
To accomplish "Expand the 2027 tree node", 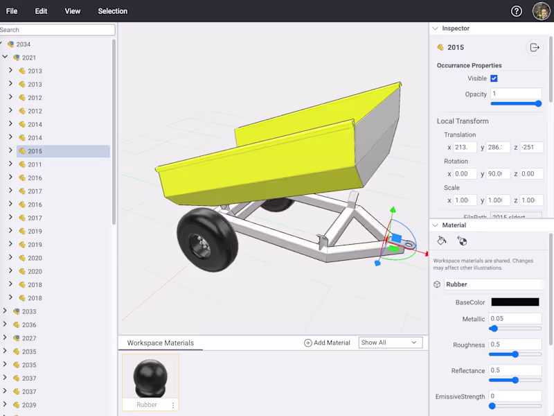I will (5, 338).
